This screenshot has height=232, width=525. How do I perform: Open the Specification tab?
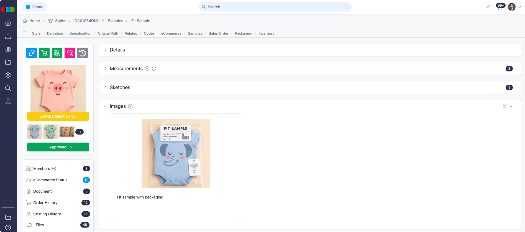pos(80,33)
